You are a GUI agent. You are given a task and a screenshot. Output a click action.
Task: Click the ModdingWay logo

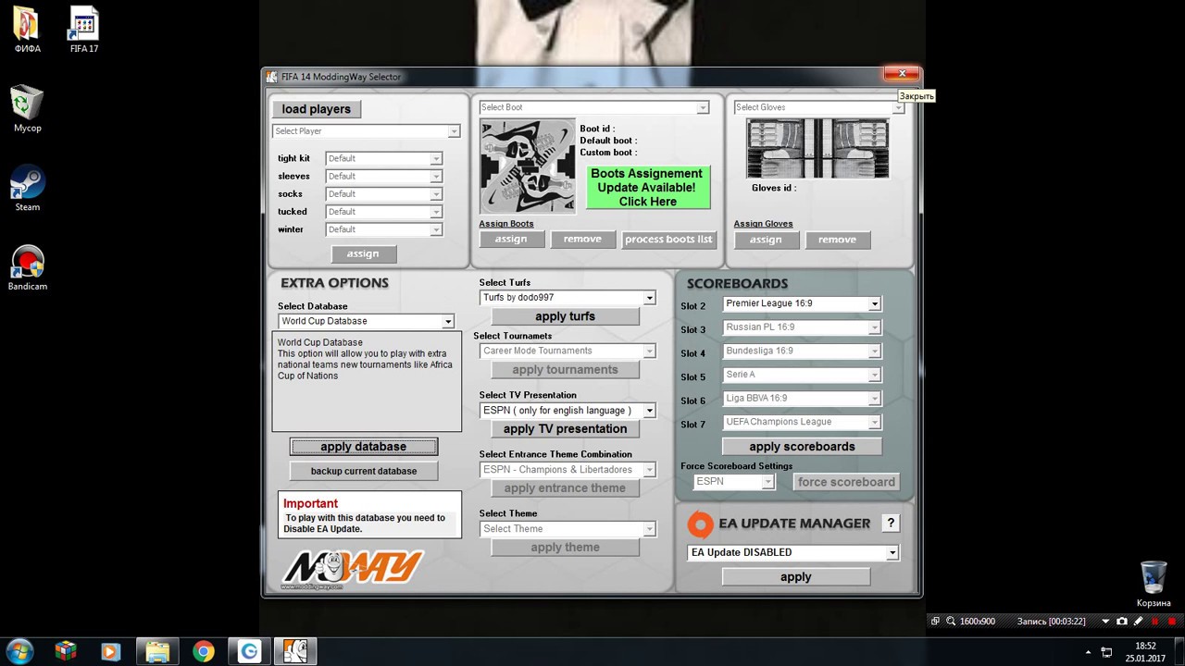(352, 569)
